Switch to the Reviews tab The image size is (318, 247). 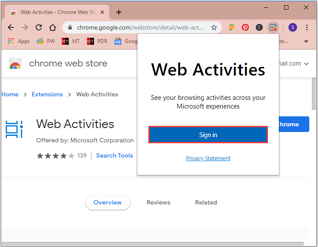point(159,202)
